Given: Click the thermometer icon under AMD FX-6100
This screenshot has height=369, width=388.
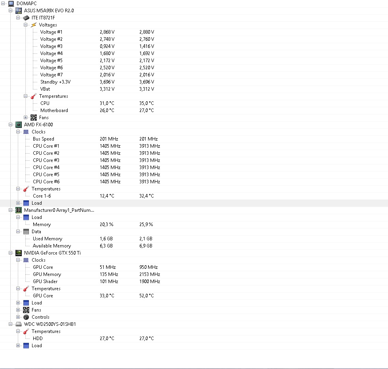Looking at the screenshot, I should tap(26, 189).
